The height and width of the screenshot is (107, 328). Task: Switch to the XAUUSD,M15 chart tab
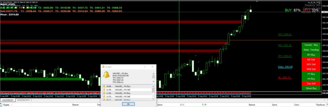[23, 100]
